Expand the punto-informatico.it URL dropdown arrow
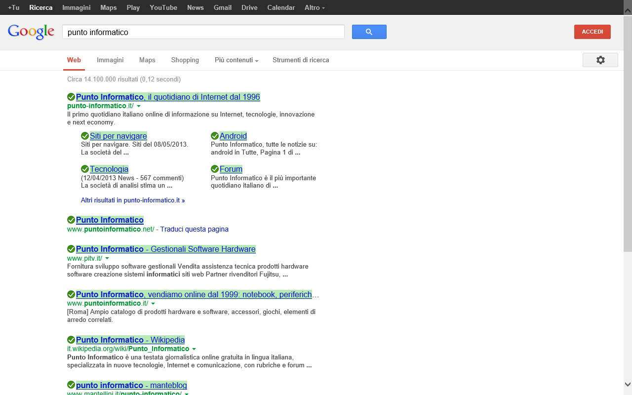Screen dimensions: 632x395 139,106
